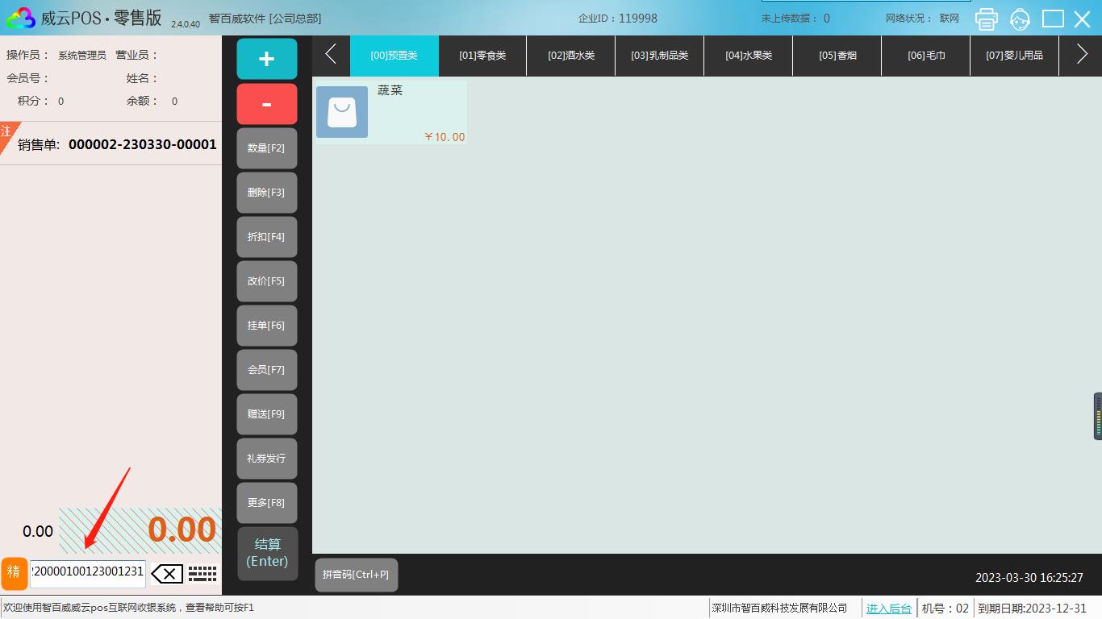Select the 蔬菜 product tile

(x=390, y=112)
